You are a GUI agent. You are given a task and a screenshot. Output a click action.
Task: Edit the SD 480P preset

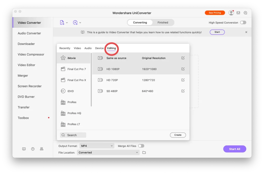(x=183, y=91)
